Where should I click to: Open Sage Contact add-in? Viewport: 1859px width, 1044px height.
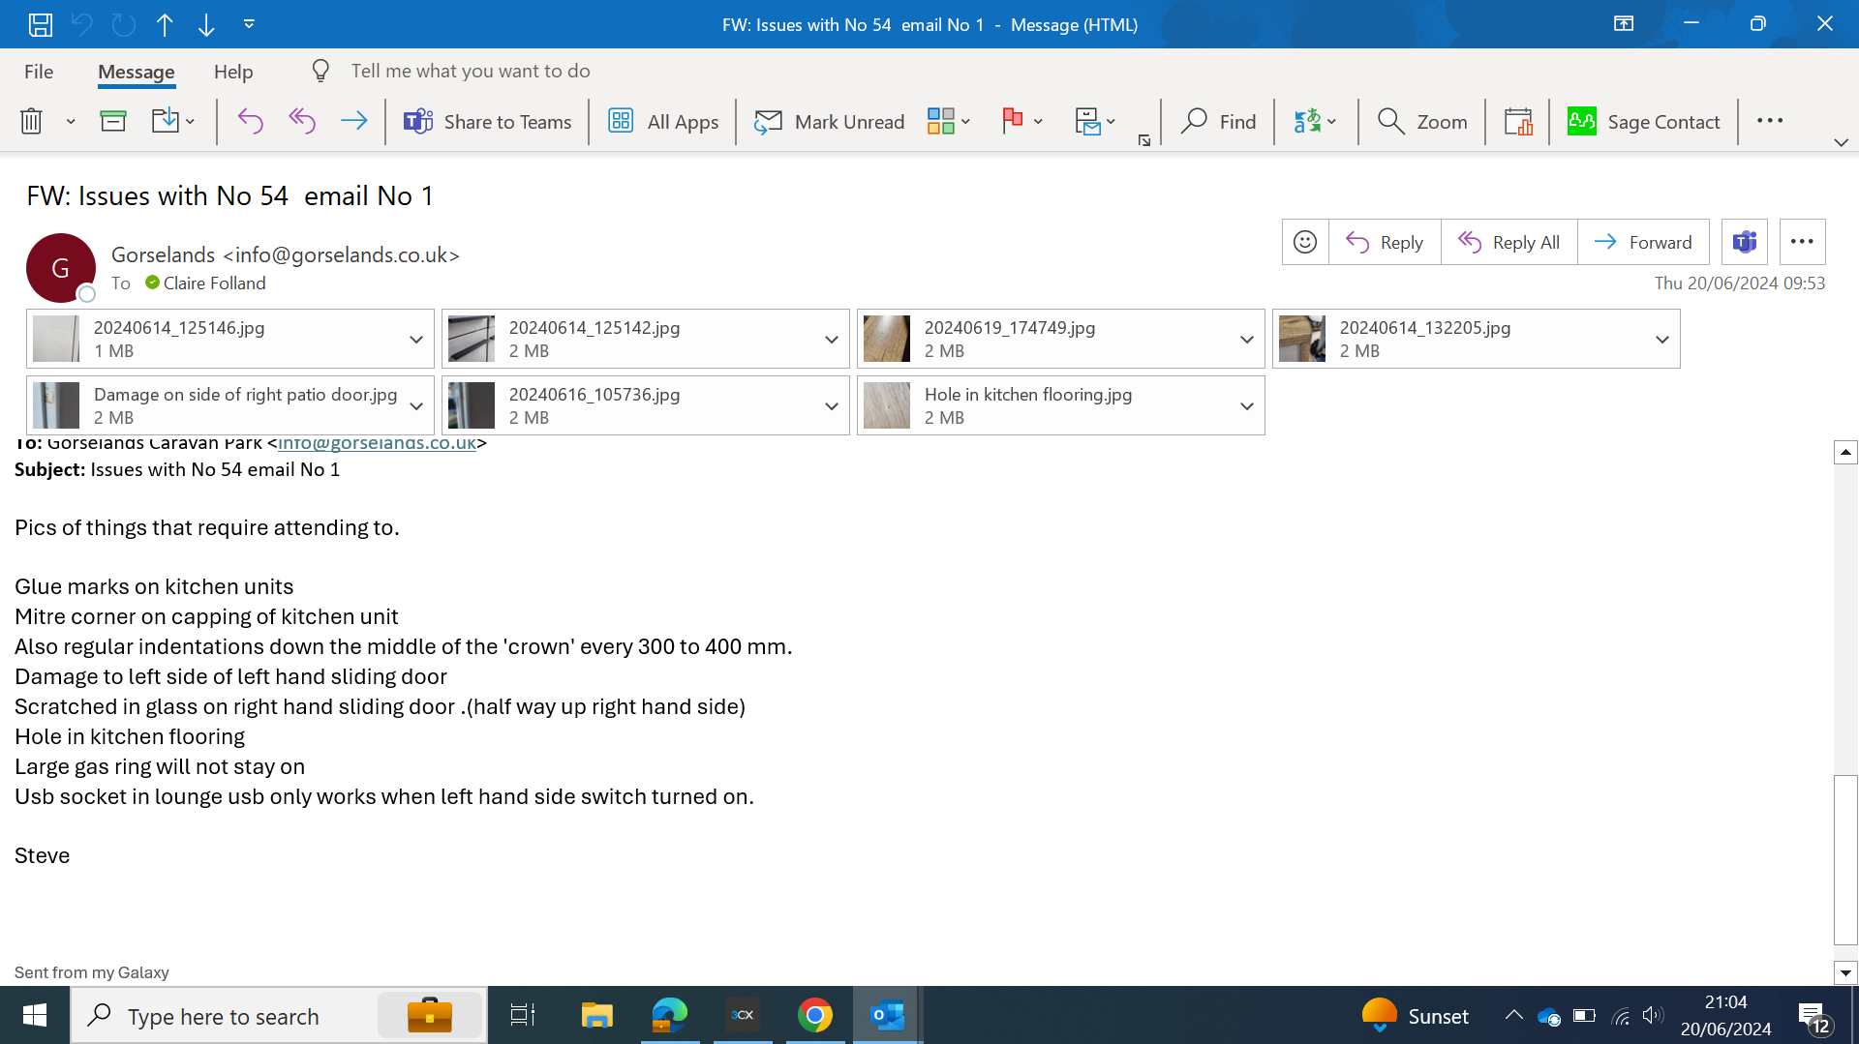click(1643, 121)
